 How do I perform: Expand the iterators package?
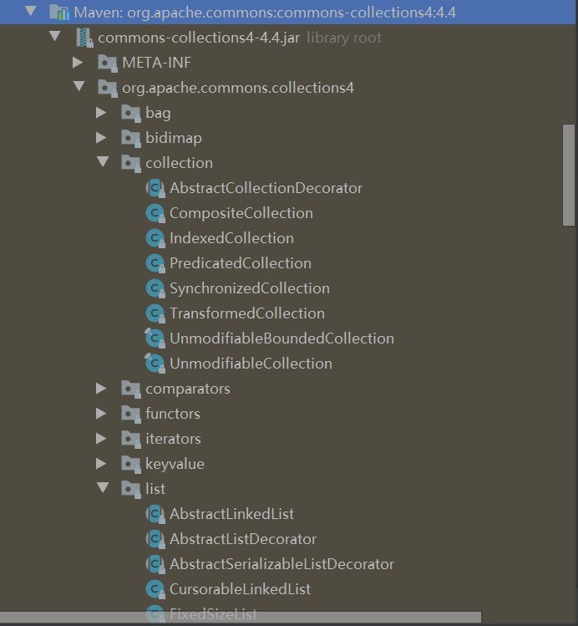[x=101, y=439]
